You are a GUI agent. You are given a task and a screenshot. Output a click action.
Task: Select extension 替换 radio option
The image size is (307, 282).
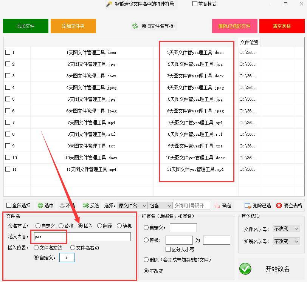(146, 240)
